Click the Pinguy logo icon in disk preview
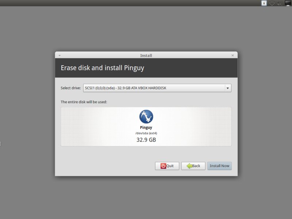This screenshot has width=292, height=219. [x=146, y=116]
